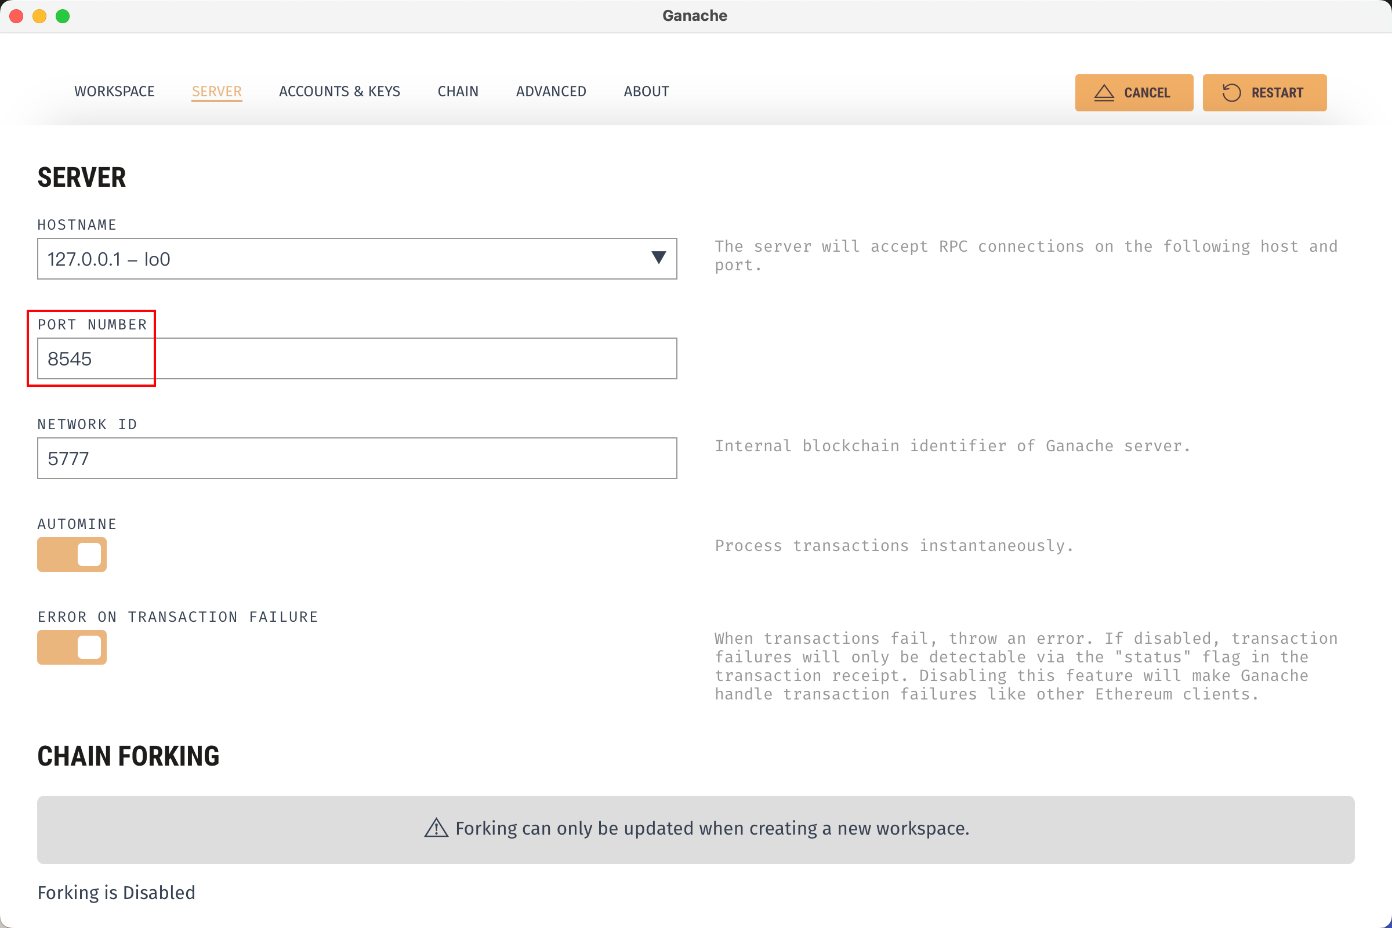Open the Advanced settings tab

[x=550, y=91]
